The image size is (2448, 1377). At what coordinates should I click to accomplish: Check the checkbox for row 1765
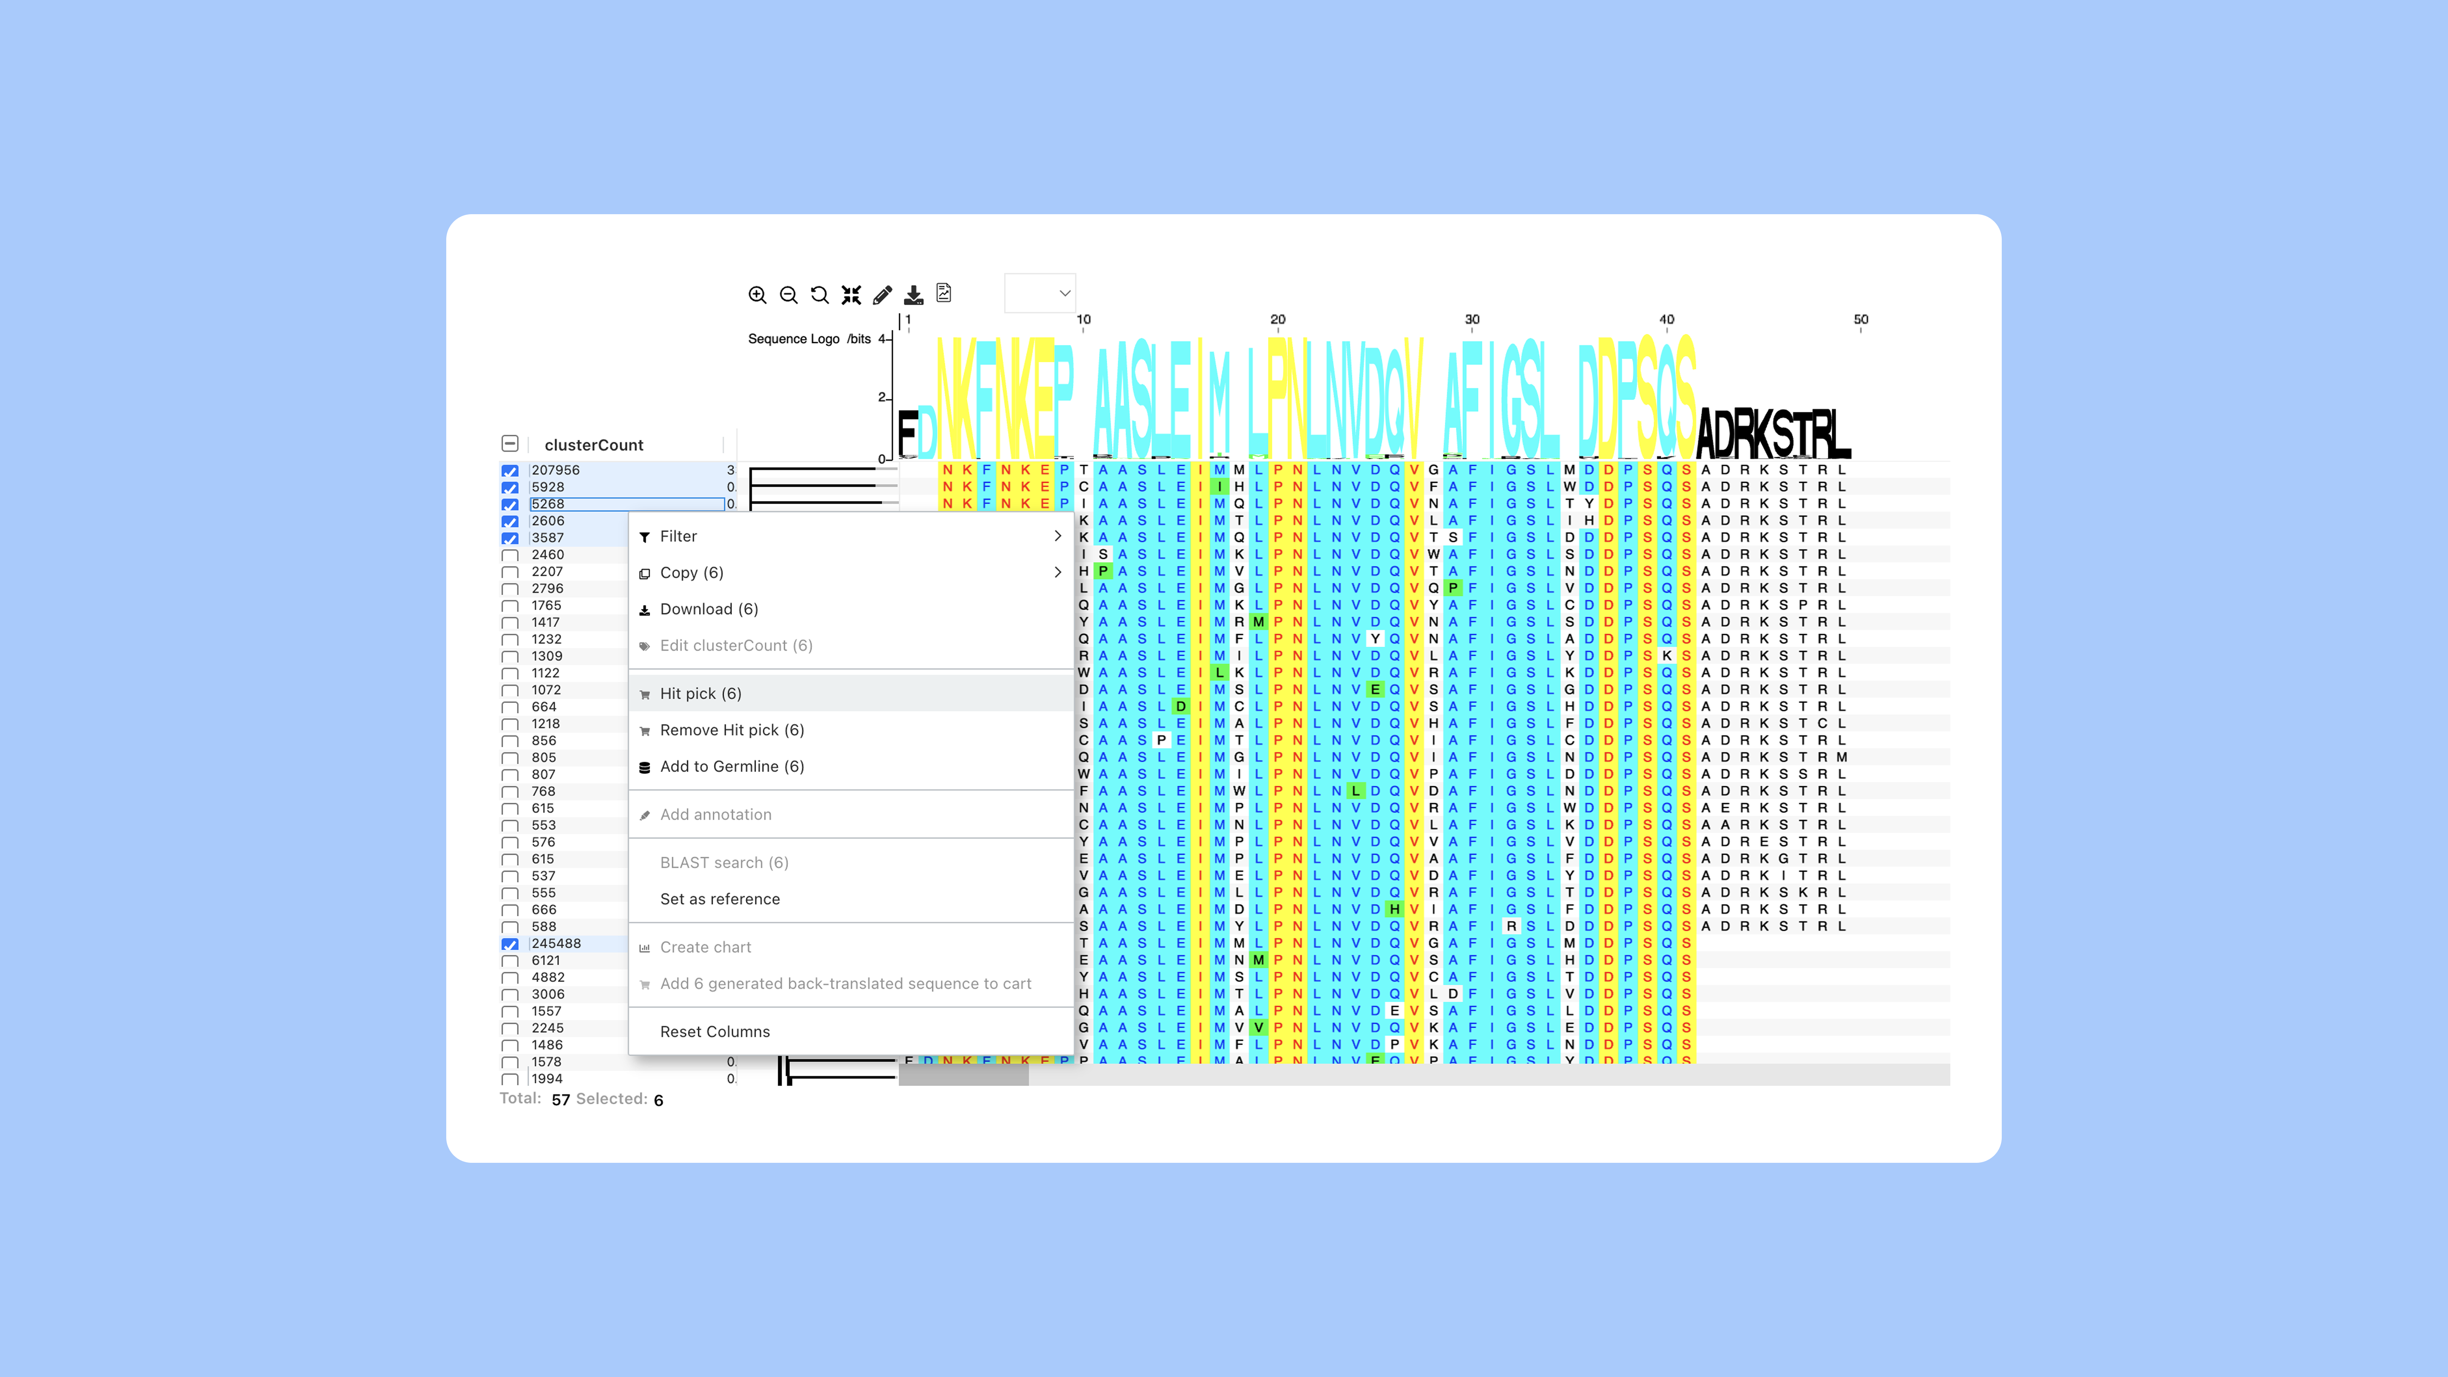[x=510, y=606]
